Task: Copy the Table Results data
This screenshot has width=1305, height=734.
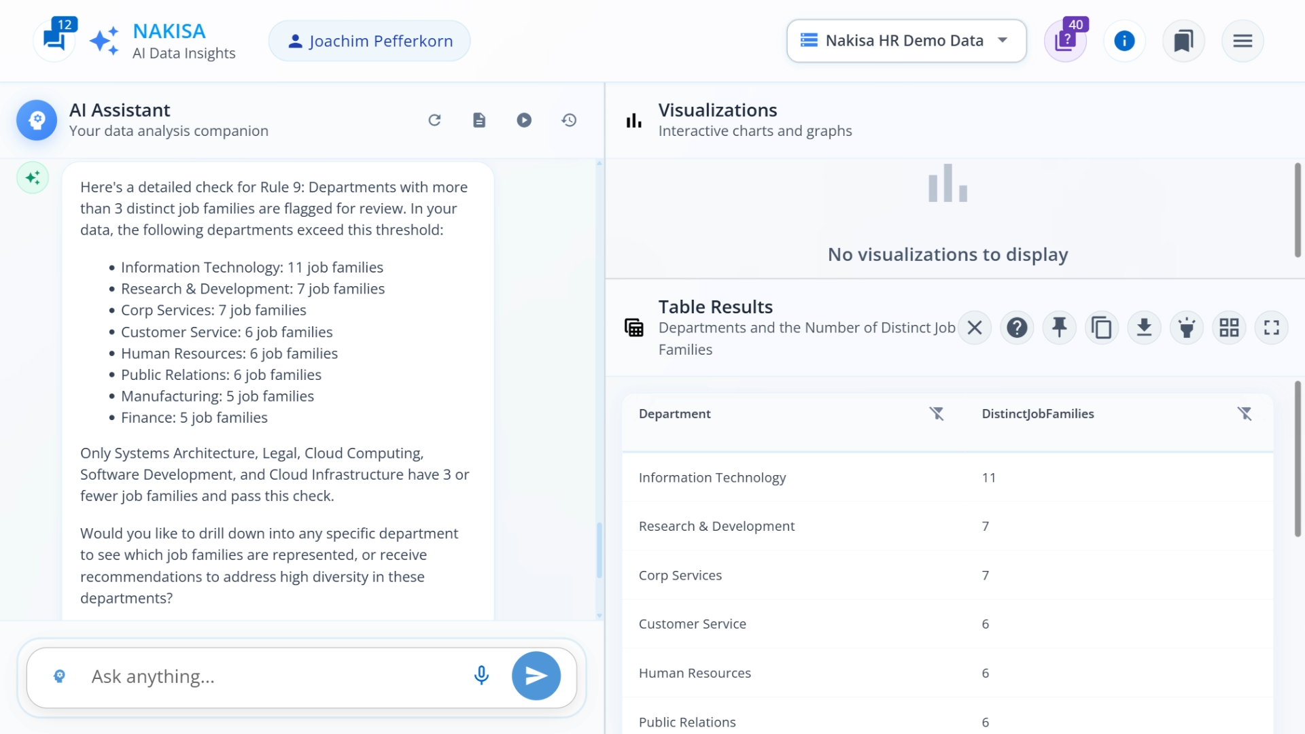Action: [x=1102, y=327]
